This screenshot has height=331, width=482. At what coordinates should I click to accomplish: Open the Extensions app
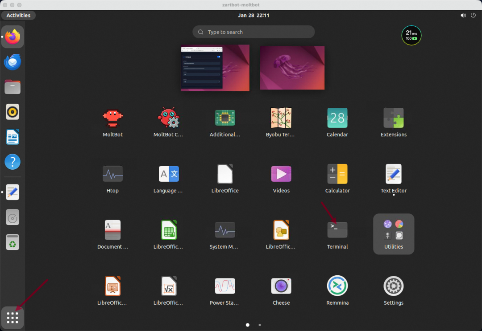(393, 119)
